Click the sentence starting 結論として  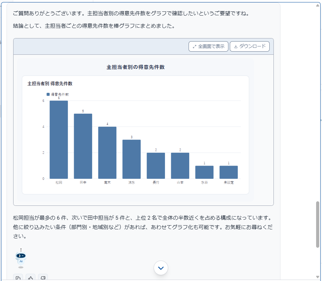pos(94,26)
